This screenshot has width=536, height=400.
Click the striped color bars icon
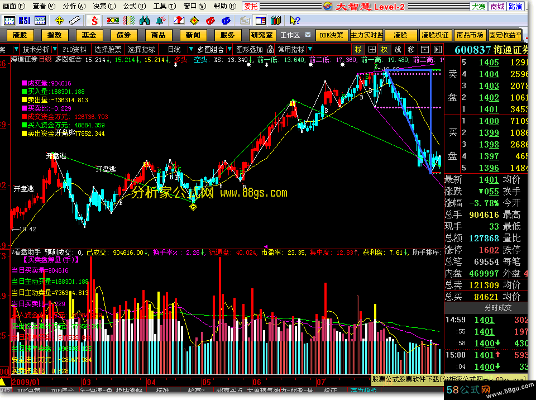coord(128,21)
